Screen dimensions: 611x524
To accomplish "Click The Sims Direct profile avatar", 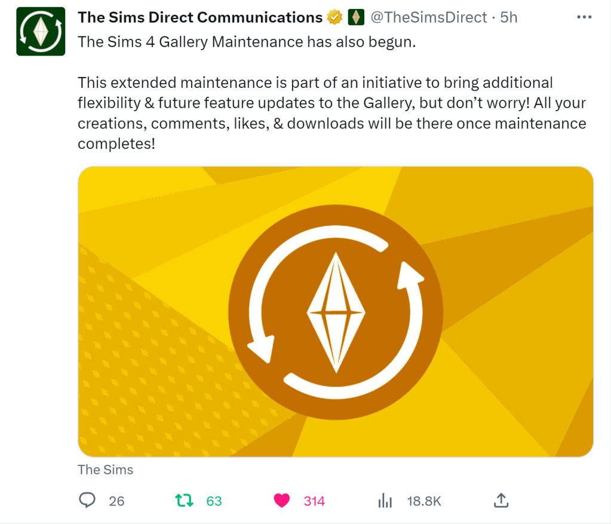I will coord(41,31).
